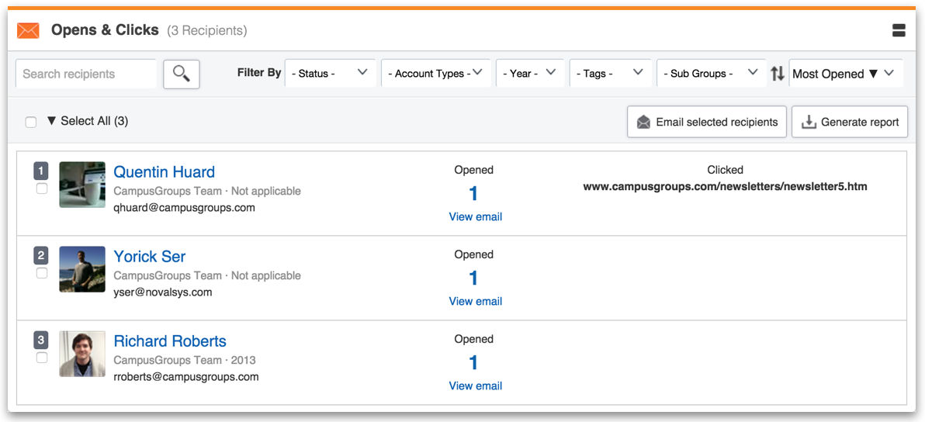Open Yorick Ser's View email link
Screen dimensions: 925x422
pos(476,301)
